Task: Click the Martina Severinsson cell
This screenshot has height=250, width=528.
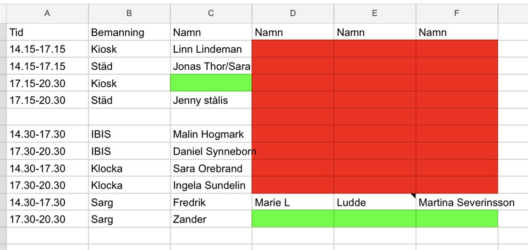Action: click(457, 202)
